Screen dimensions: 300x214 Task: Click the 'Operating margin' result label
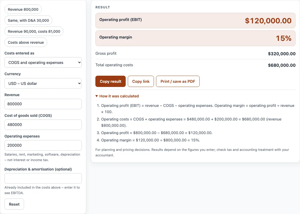pos(116,37)
